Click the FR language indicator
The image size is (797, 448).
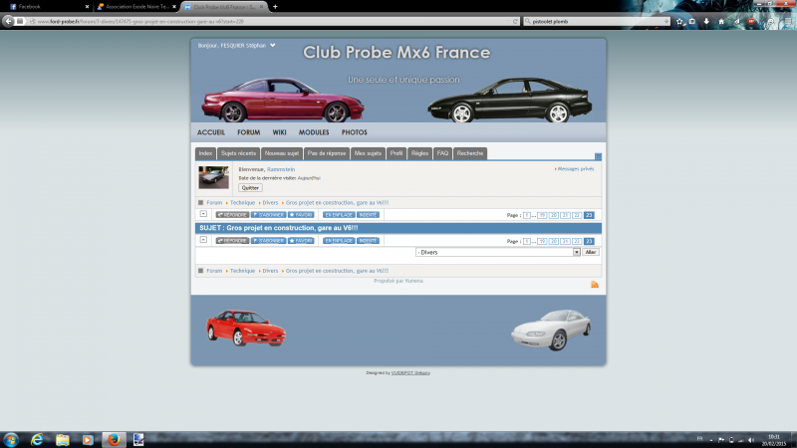700,439
